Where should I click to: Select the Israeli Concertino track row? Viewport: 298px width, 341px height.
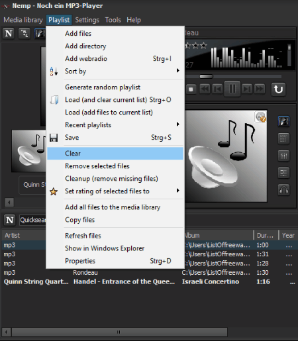click(149, 282)
